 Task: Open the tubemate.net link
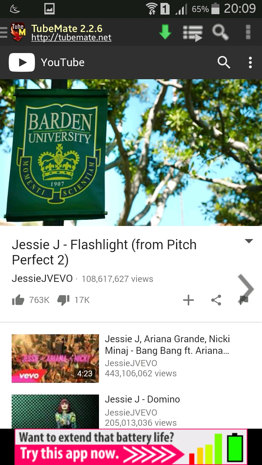(x=71, y=37)
